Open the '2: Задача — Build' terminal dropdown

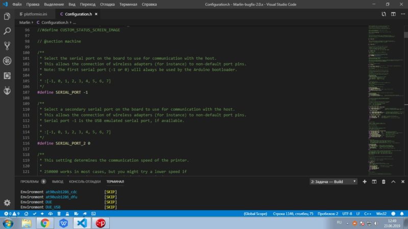pos(334,182)
